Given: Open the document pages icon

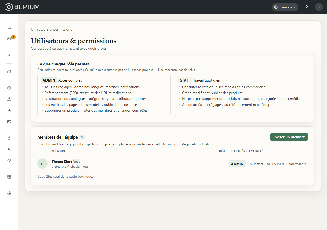Looking at the screenshot, I should [x=9, y=110].
